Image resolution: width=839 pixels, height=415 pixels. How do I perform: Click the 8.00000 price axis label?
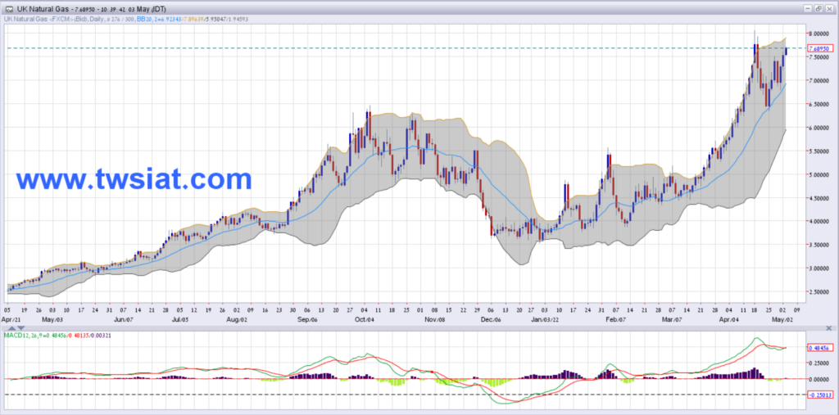[x=819, y=34]
